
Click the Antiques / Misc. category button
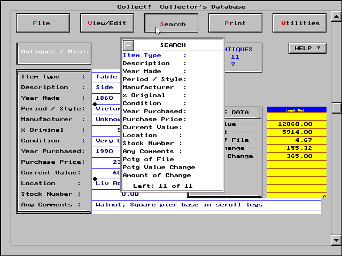pos(53,52)
